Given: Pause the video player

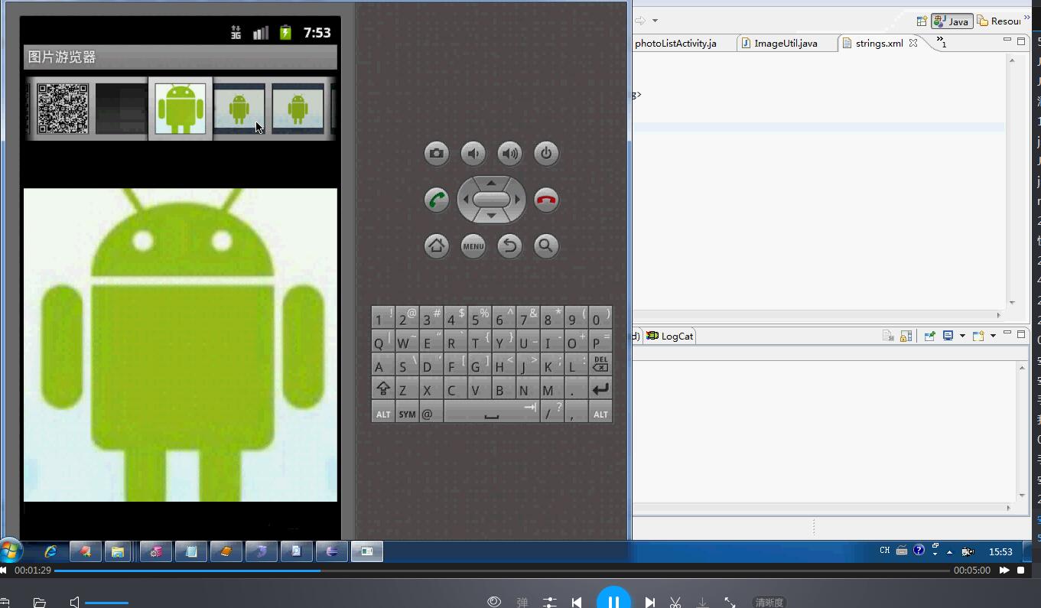Looking at the screenshot, I should tap(613, 602).
